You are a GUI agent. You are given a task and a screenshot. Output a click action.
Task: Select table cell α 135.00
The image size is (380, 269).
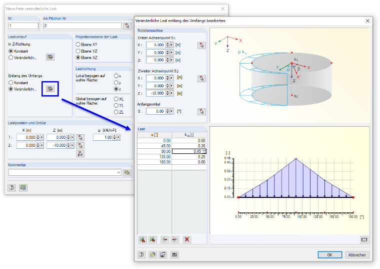[154, 157]
